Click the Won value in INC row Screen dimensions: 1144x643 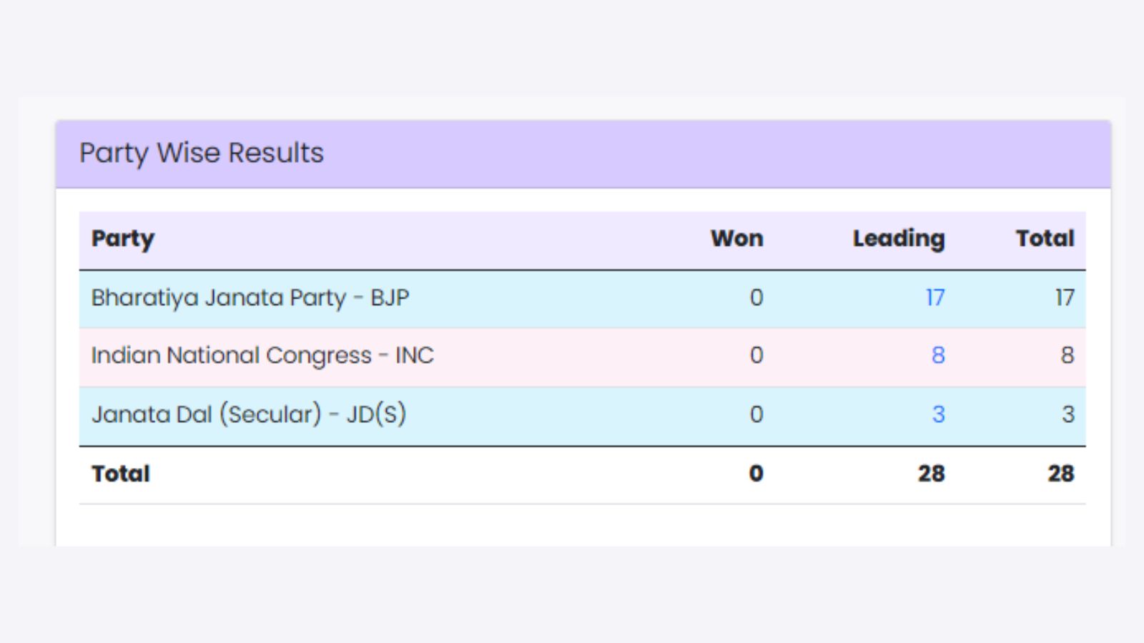[756, 355]
